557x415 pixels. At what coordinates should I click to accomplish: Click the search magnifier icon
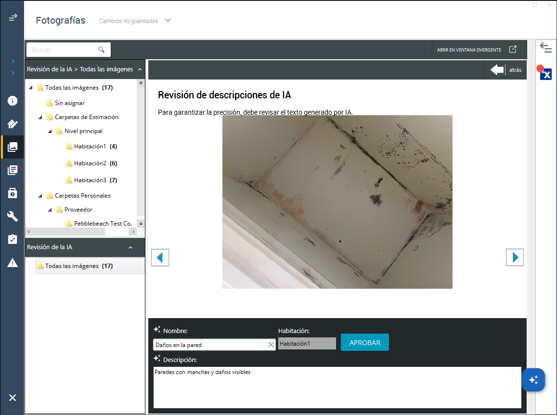(101, 50)
